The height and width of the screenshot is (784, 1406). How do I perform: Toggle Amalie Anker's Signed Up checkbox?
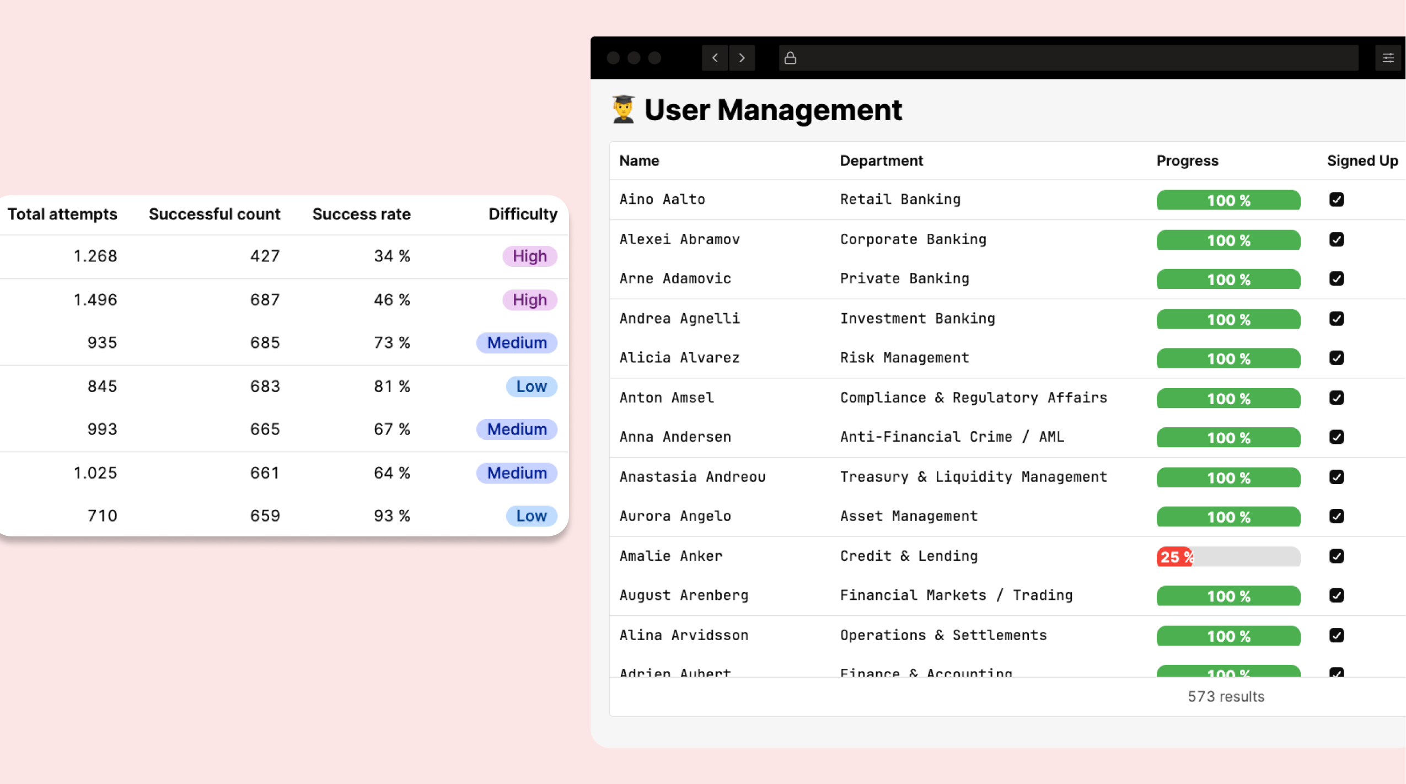click(x=1337, y=556)
